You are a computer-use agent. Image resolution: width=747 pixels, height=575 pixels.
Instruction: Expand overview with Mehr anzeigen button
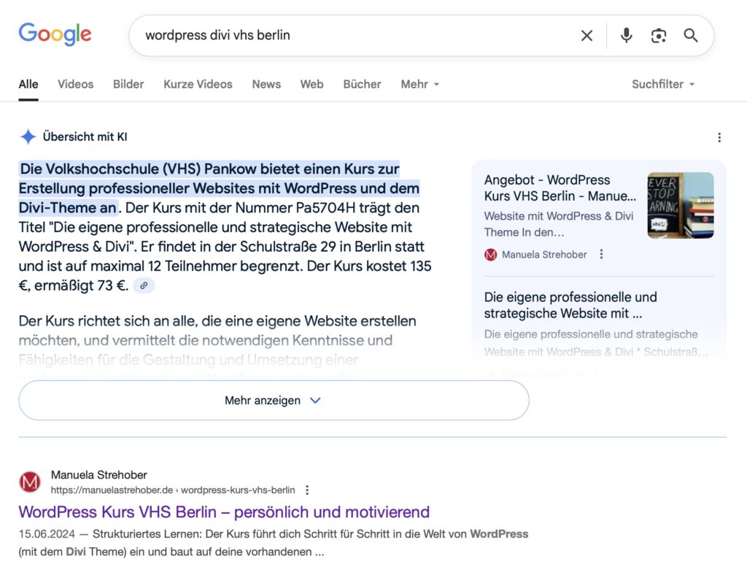(x=274, y=400)
